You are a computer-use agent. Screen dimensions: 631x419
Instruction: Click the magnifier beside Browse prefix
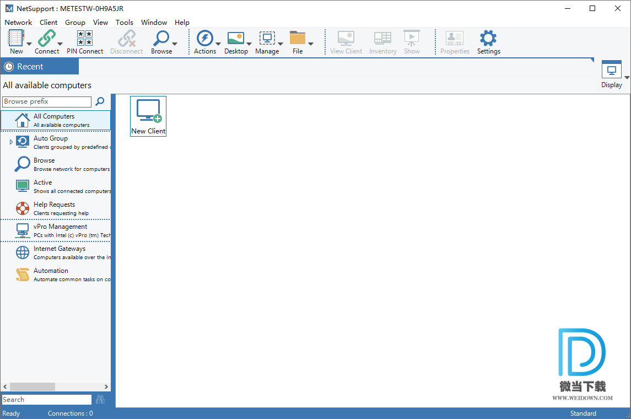tap(100, 101)
